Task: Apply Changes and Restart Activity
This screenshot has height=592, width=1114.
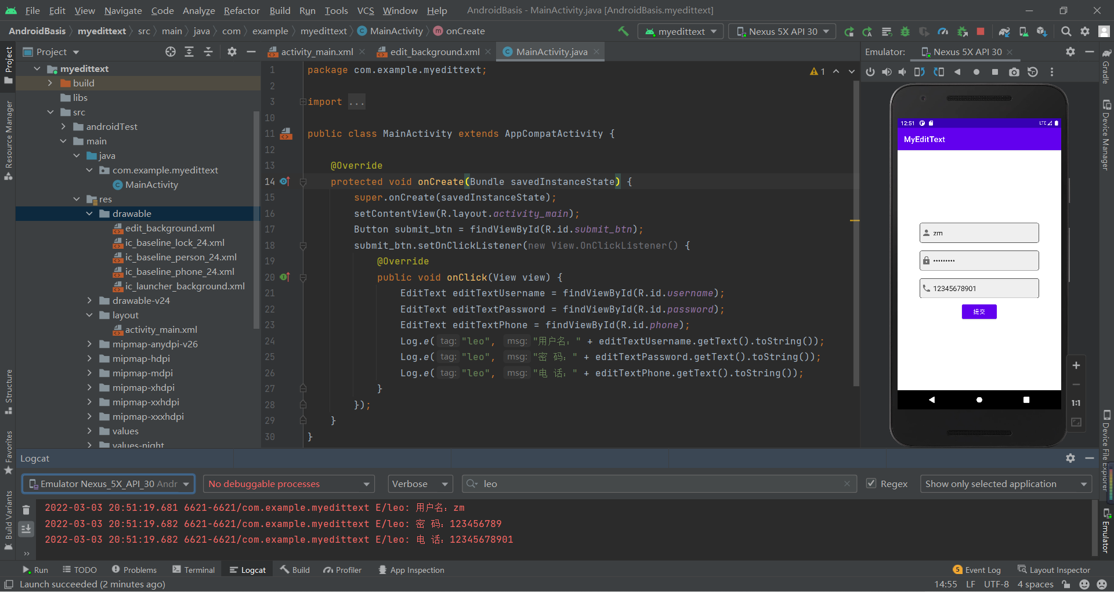Action: (x=867, y=31)
